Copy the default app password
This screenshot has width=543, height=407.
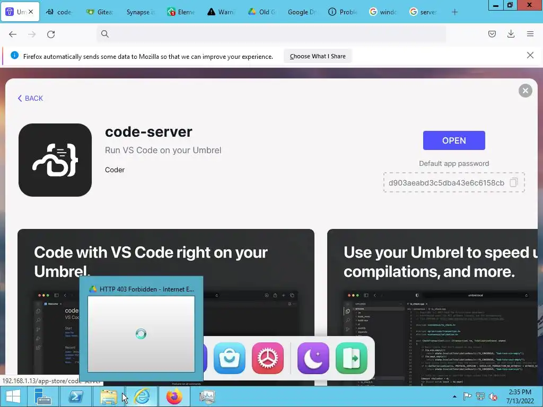tap(513, 182)
